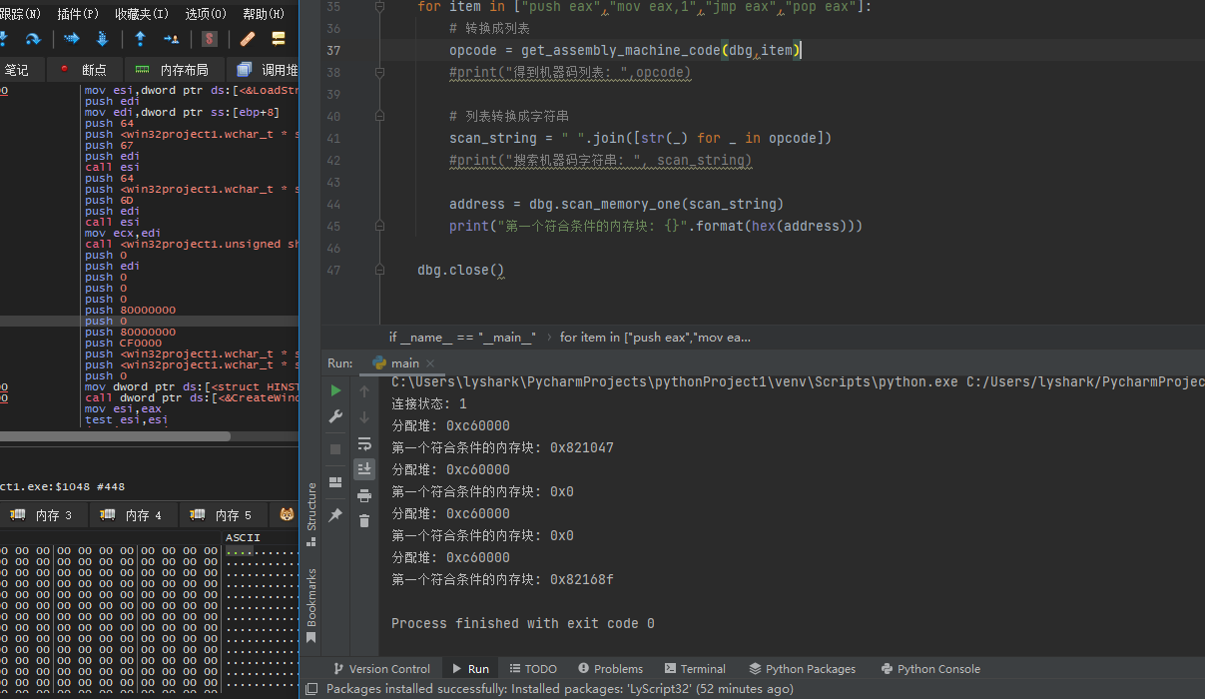
Task: Open the Python Console tool window
Action: (x=930, y=669)
